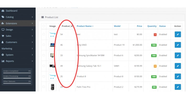Click the Reports chart icon
Viewport: 186px width, 99px height.
[3, 61]
